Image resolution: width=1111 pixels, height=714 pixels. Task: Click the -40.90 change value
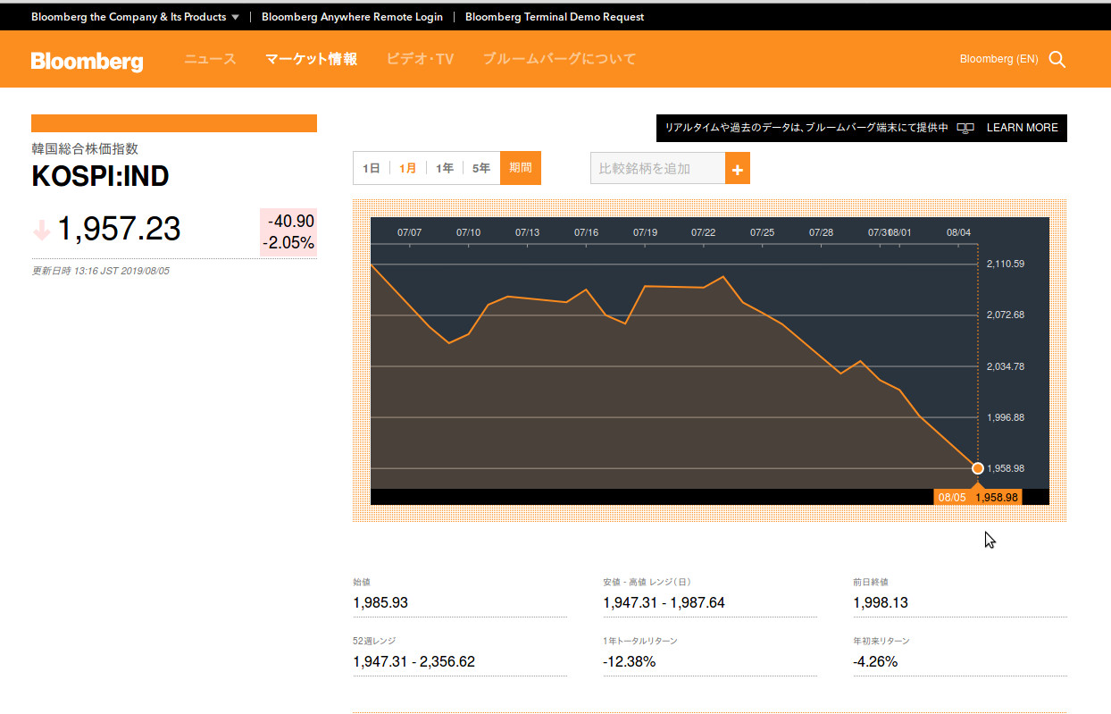click(x=290, y=221)
